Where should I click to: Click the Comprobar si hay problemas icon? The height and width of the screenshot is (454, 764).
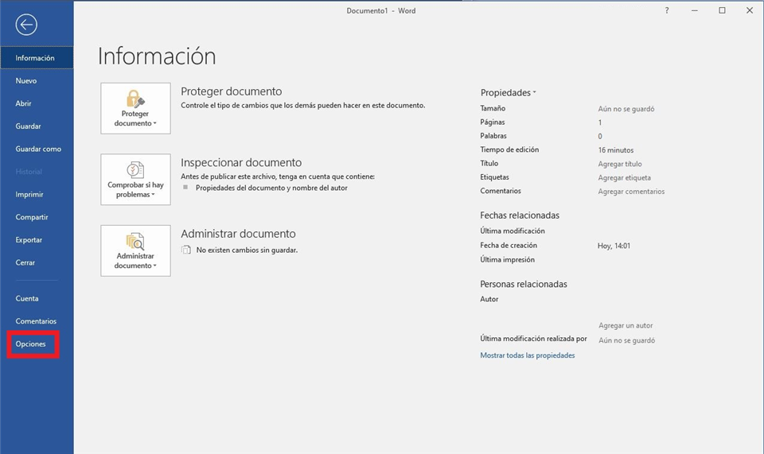tap(135, 179)
